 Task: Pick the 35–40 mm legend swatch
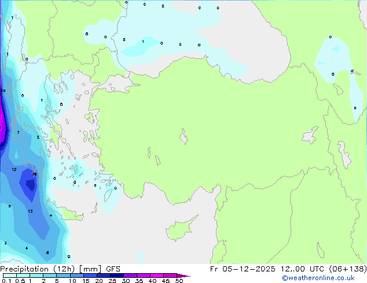point(143,275)
